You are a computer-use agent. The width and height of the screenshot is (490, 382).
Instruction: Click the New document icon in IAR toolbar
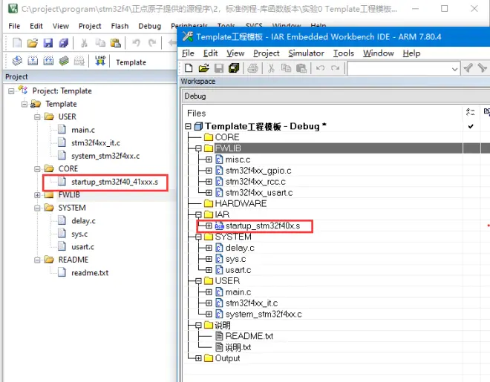pos(189,68)
